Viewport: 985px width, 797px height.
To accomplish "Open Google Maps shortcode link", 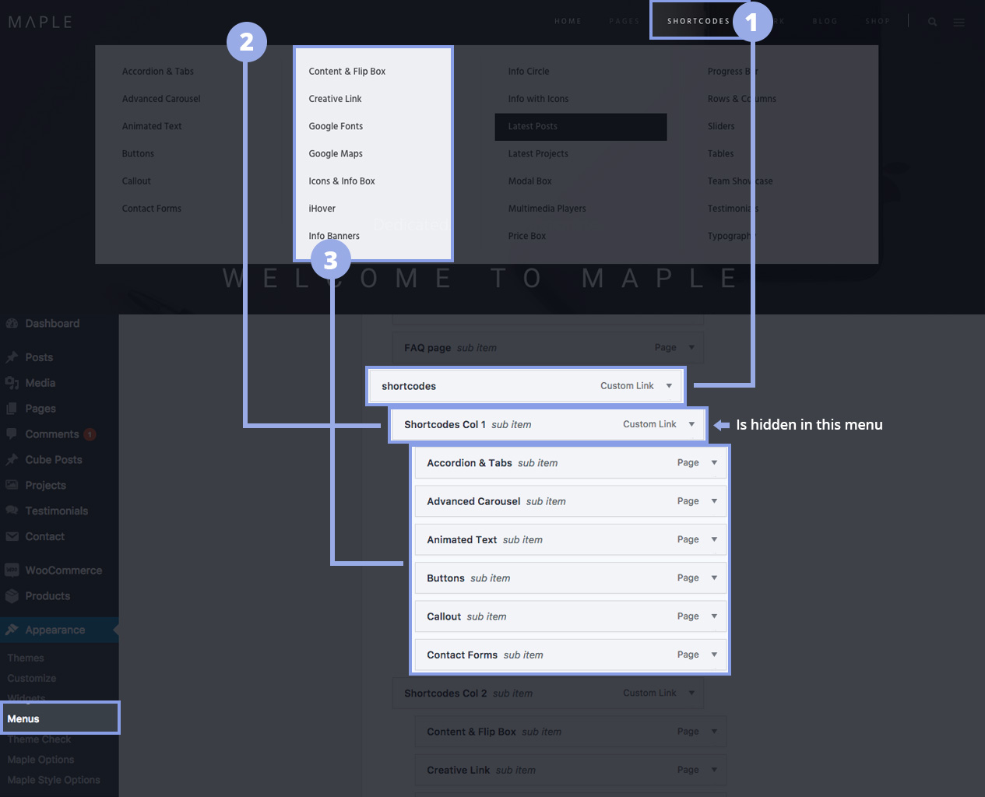I will [336, 154].
